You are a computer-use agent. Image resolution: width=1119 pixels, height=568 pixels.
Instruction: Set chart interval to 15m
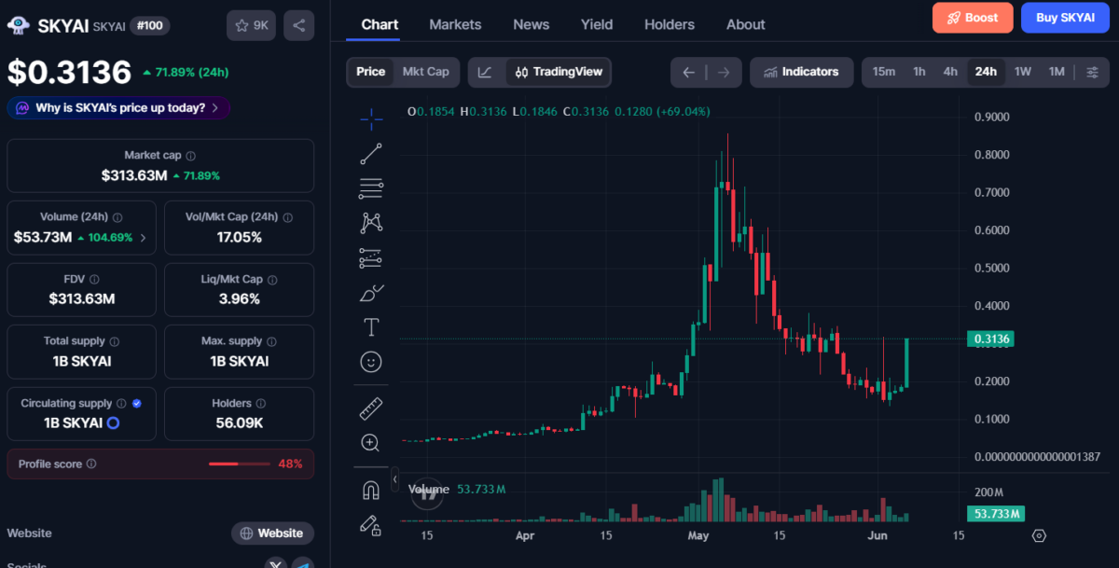click(884, 72)
